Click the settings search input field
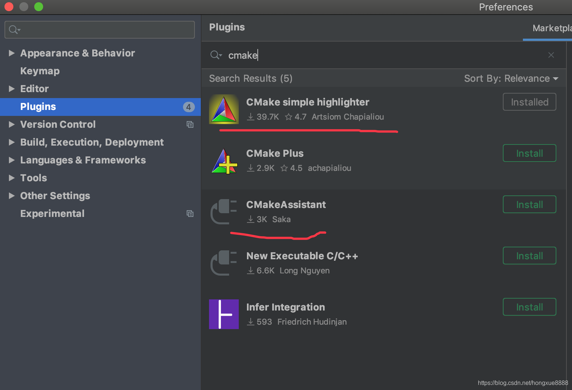Screen dimensions: 572x390 click(x=100, y=30)
